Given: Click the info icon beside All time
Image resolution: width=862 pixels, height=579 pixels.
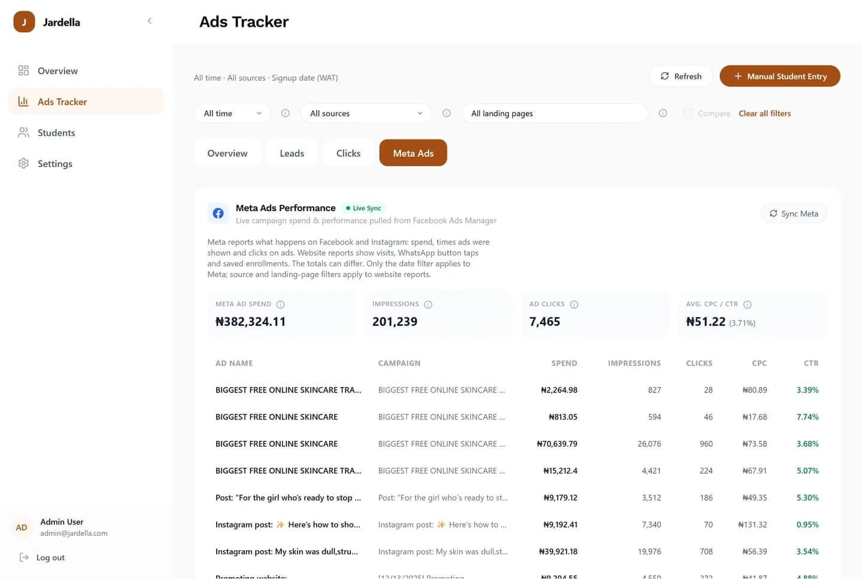Looking at the screenshot, I should [x=286, y=113].
